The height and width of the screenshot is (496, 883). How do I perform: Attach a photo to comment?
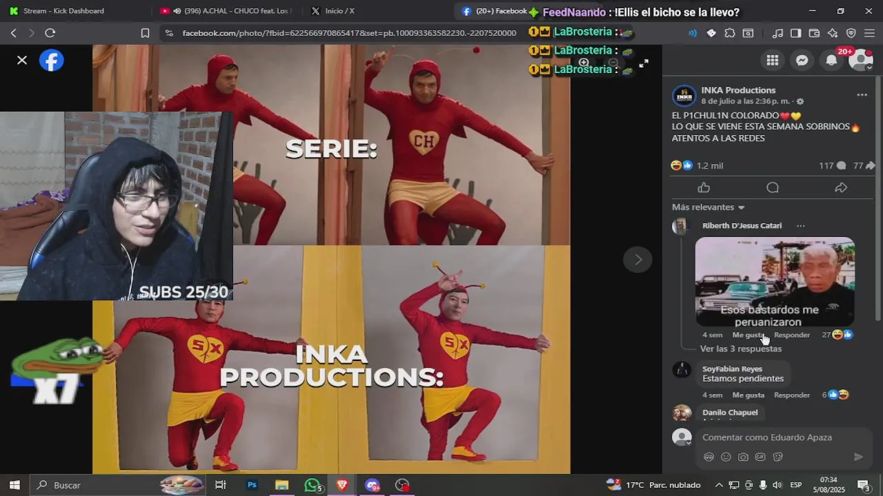point(743,457)
